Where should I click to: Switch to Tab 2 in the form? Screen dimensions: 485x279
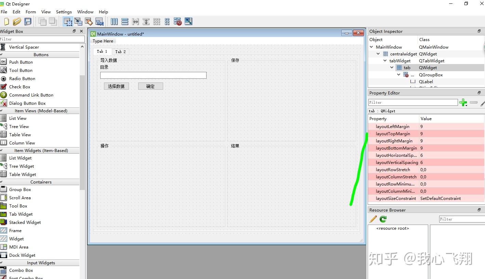click(x=120, y=51)
